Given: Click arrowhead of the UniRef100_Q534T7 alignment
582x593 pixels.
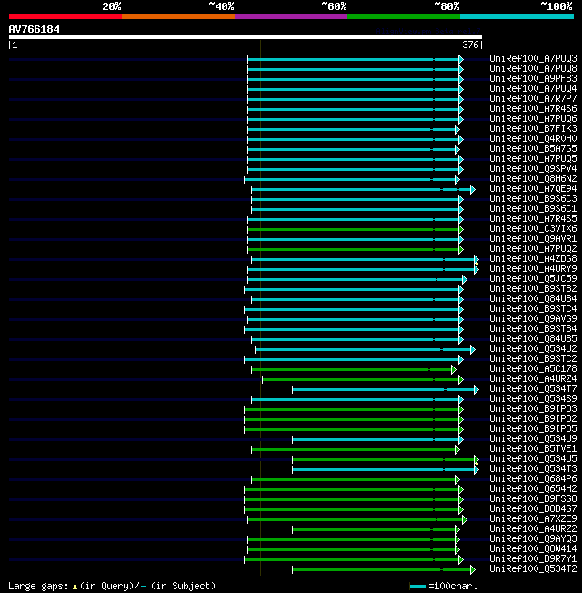Looking at the screenshot, I should click(x=477, y=389).
